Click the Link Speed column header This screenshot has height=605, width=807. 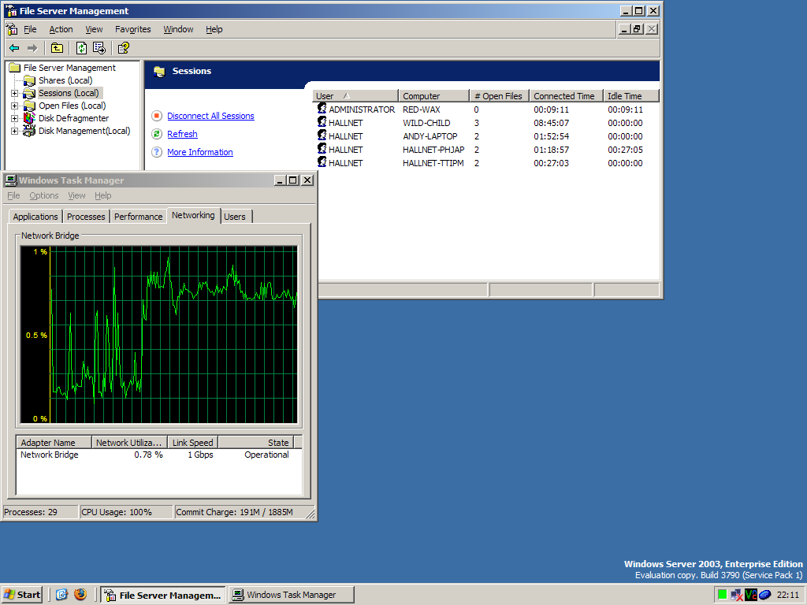pos(193,443)
